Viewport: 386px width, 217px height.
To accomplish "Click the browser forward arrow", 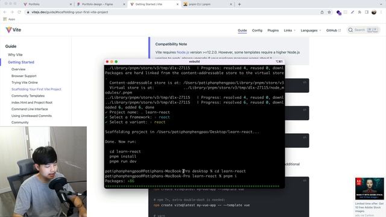I will pos(12,12).
